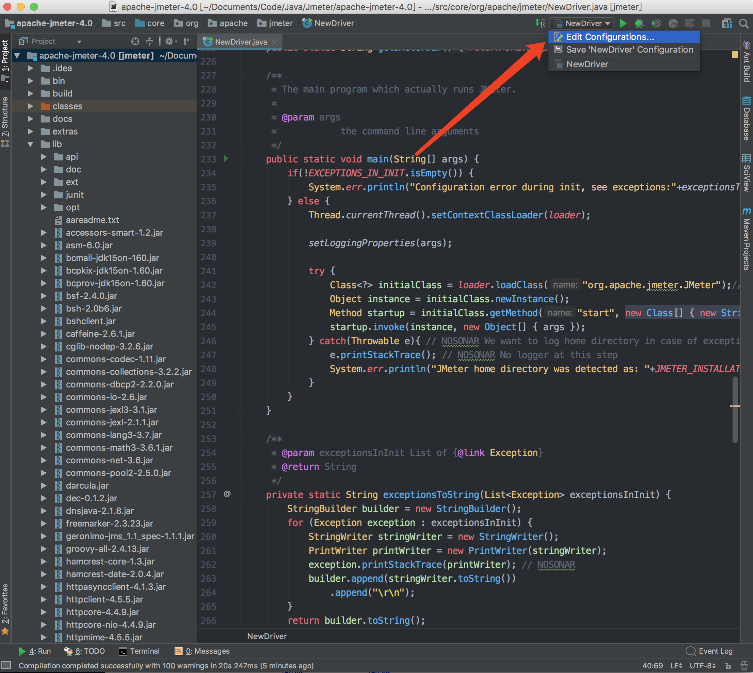Click the UTF-8 encoding selector
The width and height of the screenshot is (753, 673).
point(703,666)
